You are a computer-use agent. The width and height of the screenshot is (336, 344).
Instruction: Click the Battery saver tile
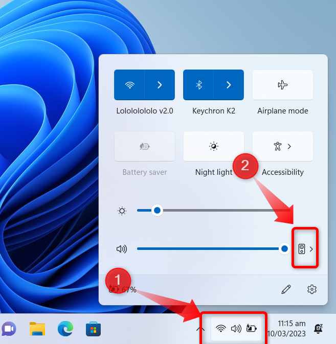tap(145, 146)
